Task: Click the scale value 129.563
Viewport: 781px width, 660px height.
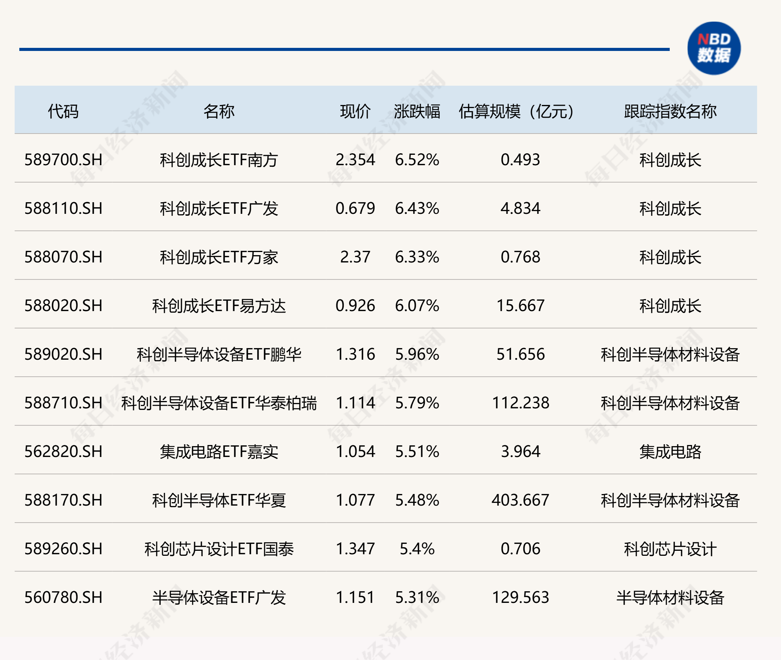Action: pos(520,597)
